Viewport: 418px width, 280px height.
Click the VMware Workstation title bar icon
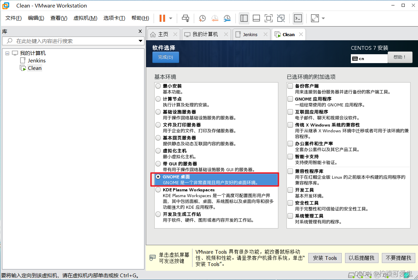coord(6,5)
